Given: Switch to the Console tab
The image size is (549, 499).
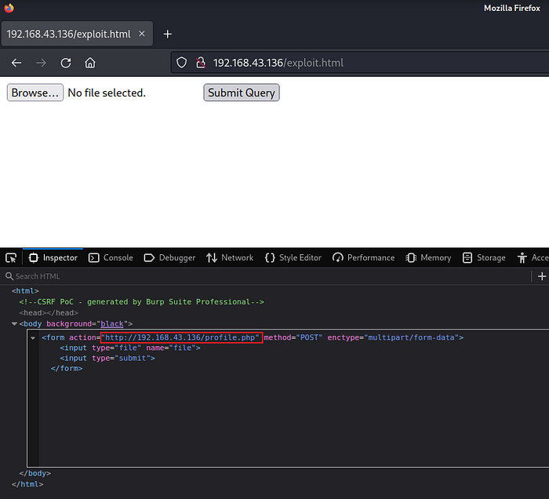Looking at the screenshot, I should coord(111,257).
